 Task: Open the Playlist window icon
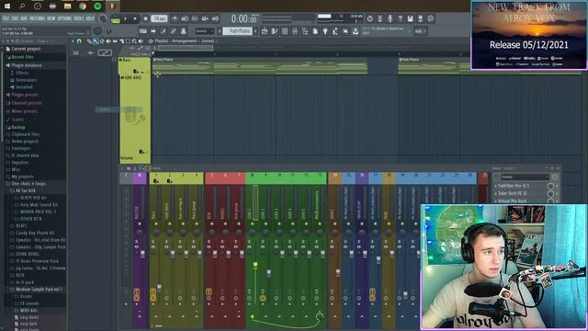pyautogui.click(x=265, y=31)
